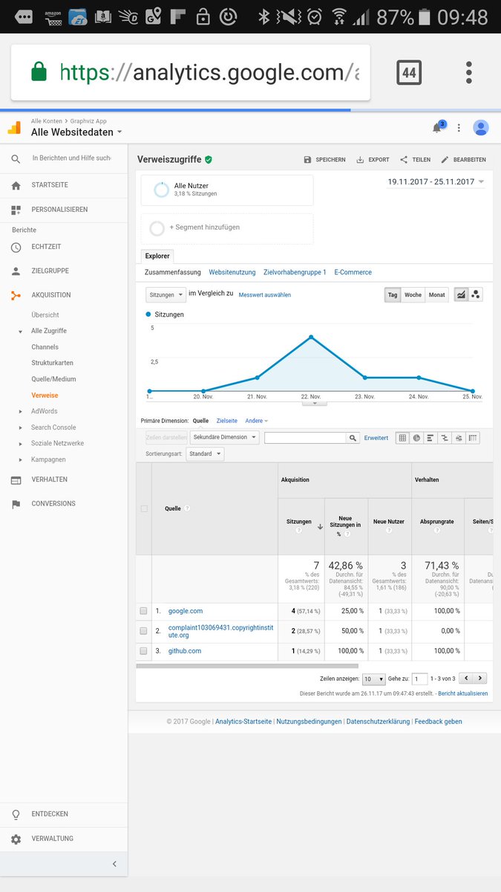Open the Sekundäre Dimension dropdown
Image resolution: width=501 pixels, height=892 pixels.
click(225, 438)
